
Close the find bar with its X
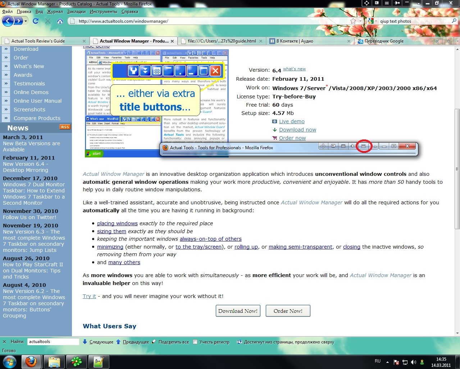(x=5, y=342)
